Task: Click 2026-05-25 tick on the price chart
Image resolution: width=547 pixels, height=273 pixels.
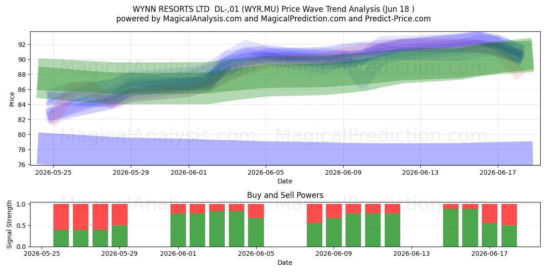Action: (53, 172)
